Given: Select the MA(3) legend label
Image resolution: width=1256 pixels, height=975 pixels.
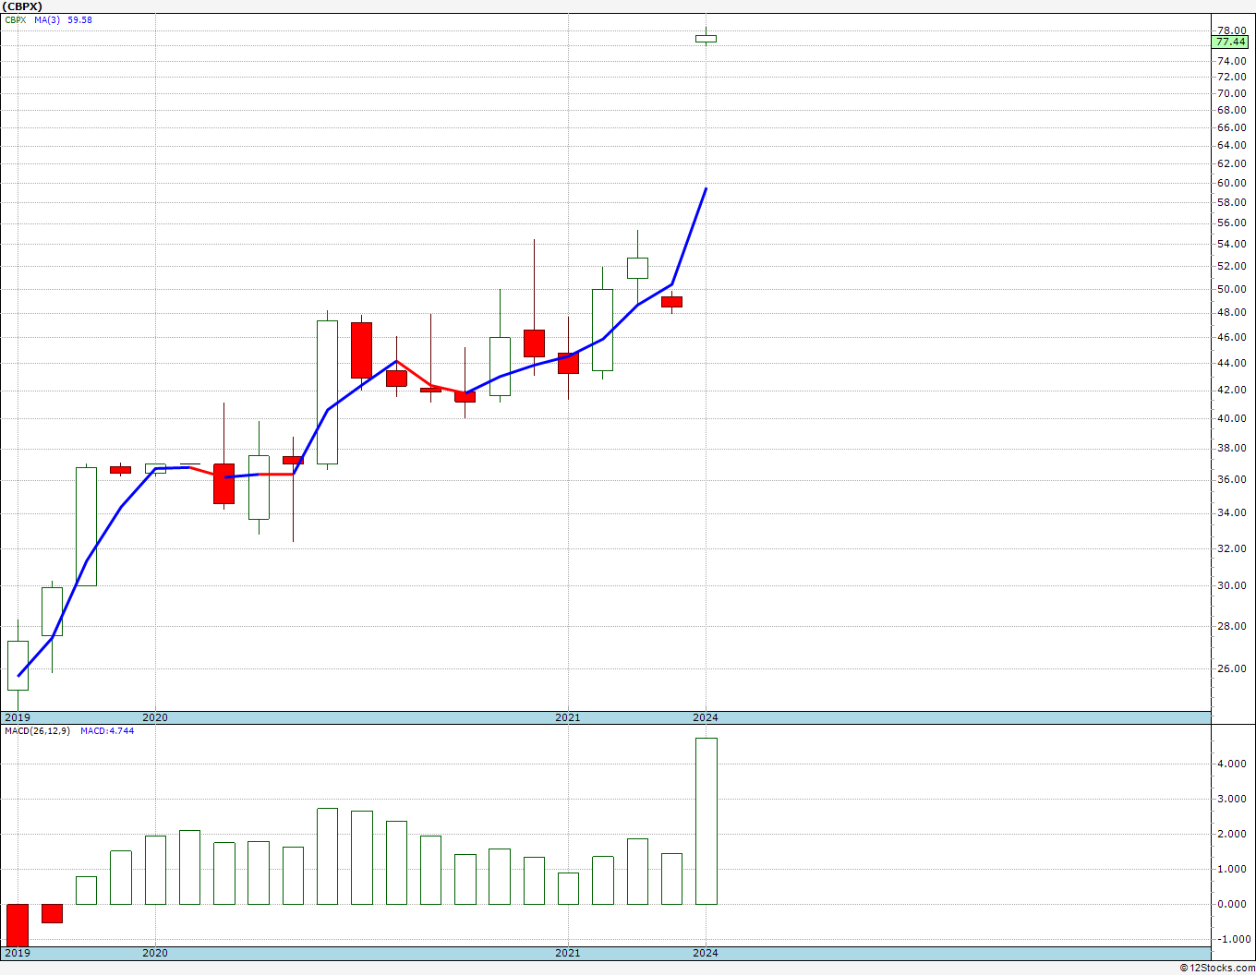Looking at the screenshot, I should coord(47,20).
